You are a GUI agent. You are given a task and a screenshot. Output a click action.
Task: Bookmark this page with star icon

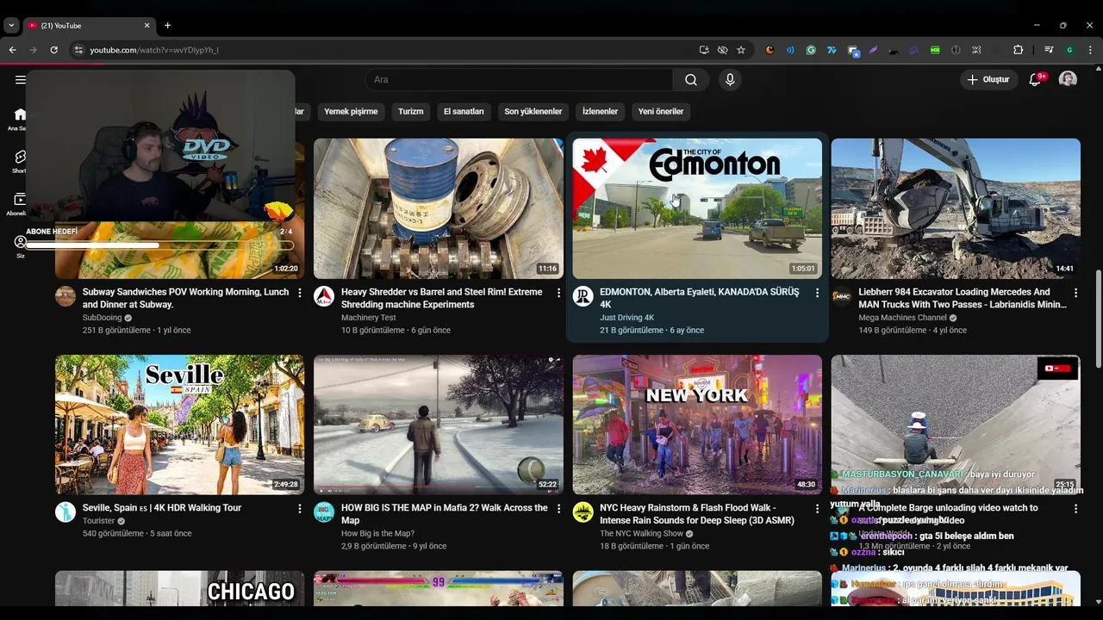741,50
